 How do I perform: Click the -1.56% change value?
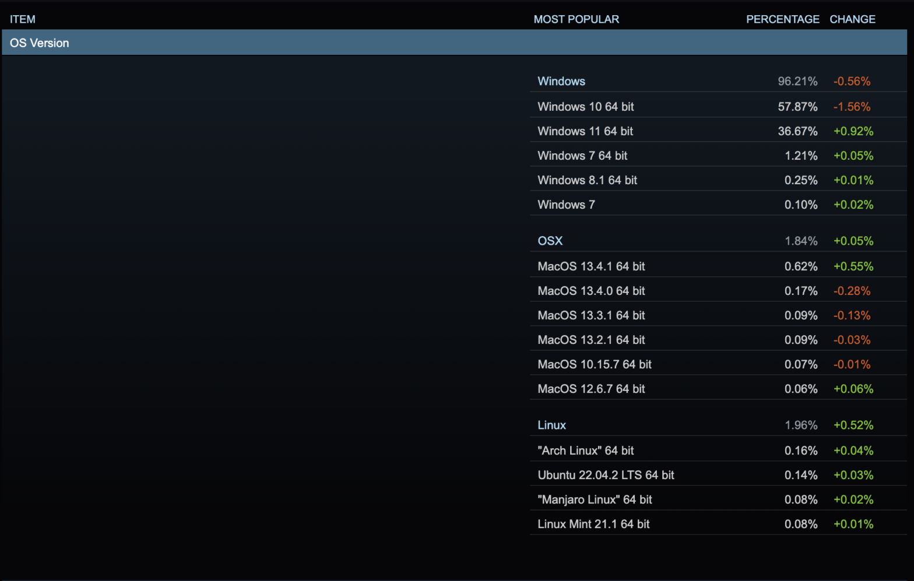click(x=851, y=107)
